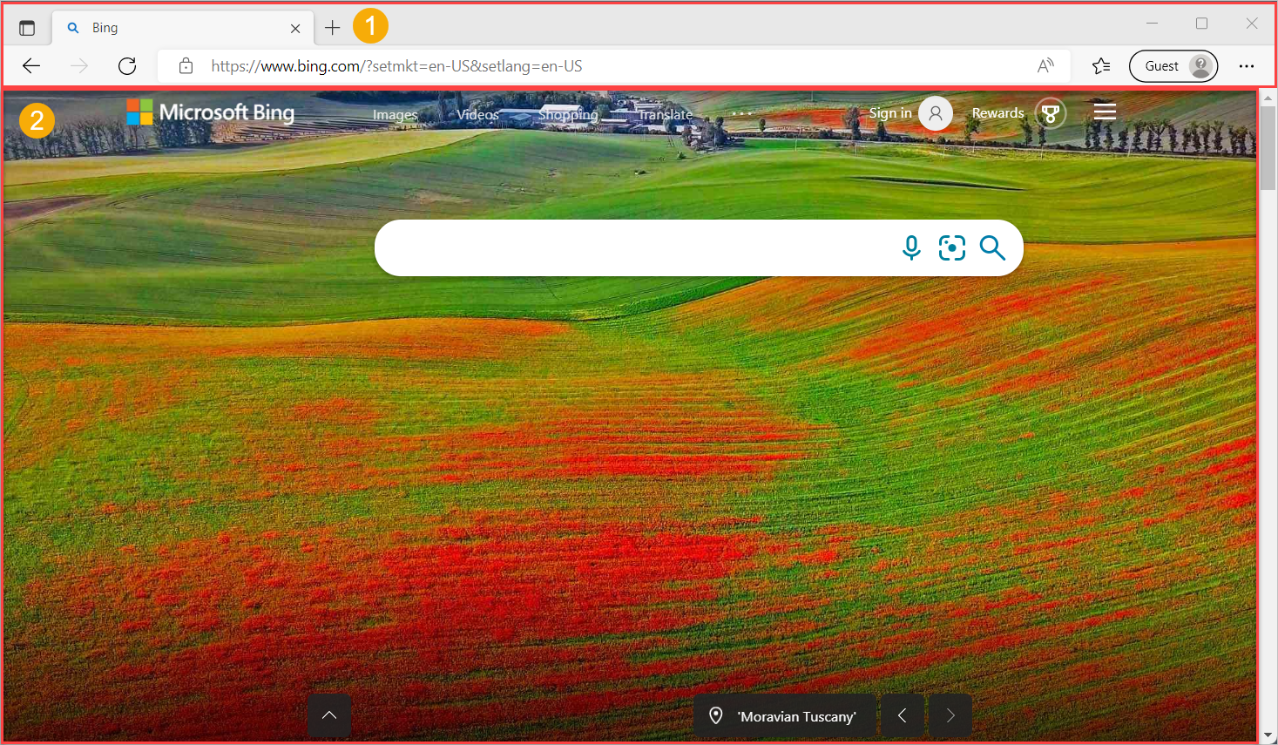The height and width of the screenshot is (745, 1278).
Task: Reveal image details via 'Moravian Tuscany' label
Action: tap(784, 715)
